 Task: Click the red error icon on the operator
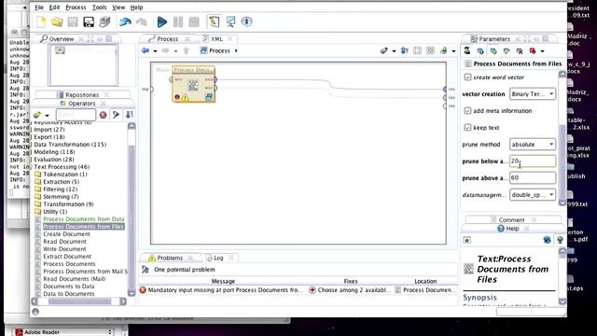click(177, 97)
